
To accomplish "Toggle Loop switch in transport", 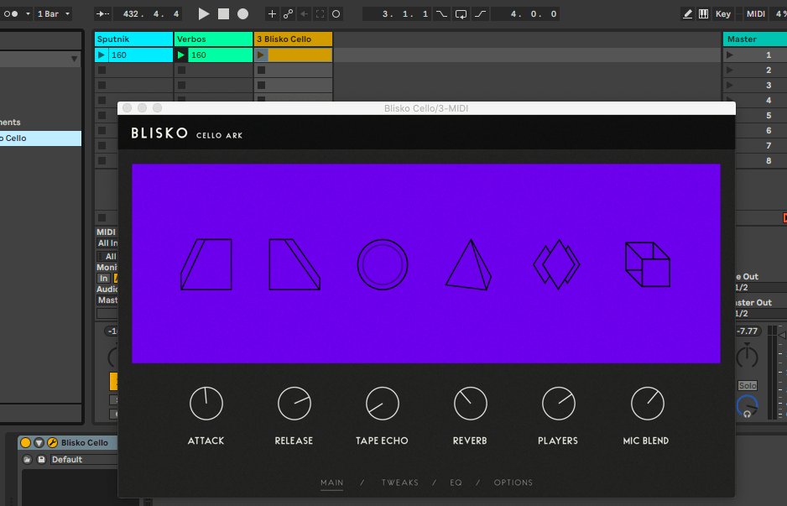I will click(x=461, y=14).
